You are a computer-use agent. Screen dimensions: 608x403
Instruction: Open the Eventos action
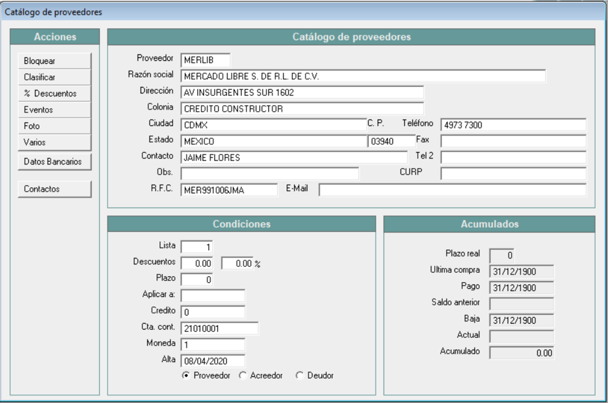(55, 110)
